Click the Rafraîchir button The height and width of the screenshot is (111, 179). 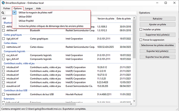[158, 19]
